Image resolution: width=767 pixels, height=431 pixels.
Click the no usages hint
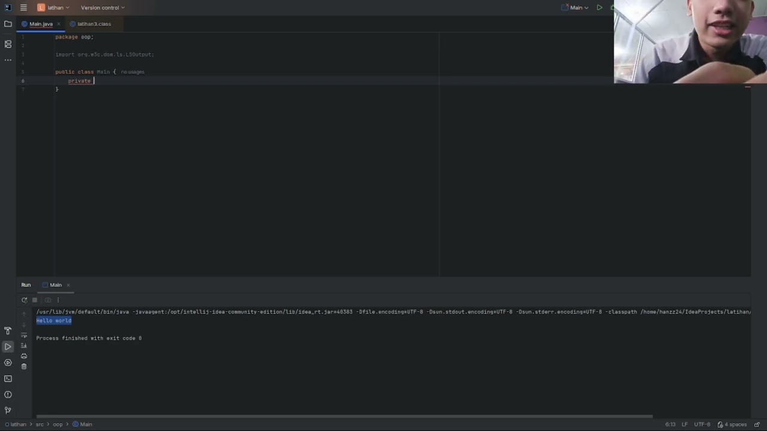pos(132,72)
